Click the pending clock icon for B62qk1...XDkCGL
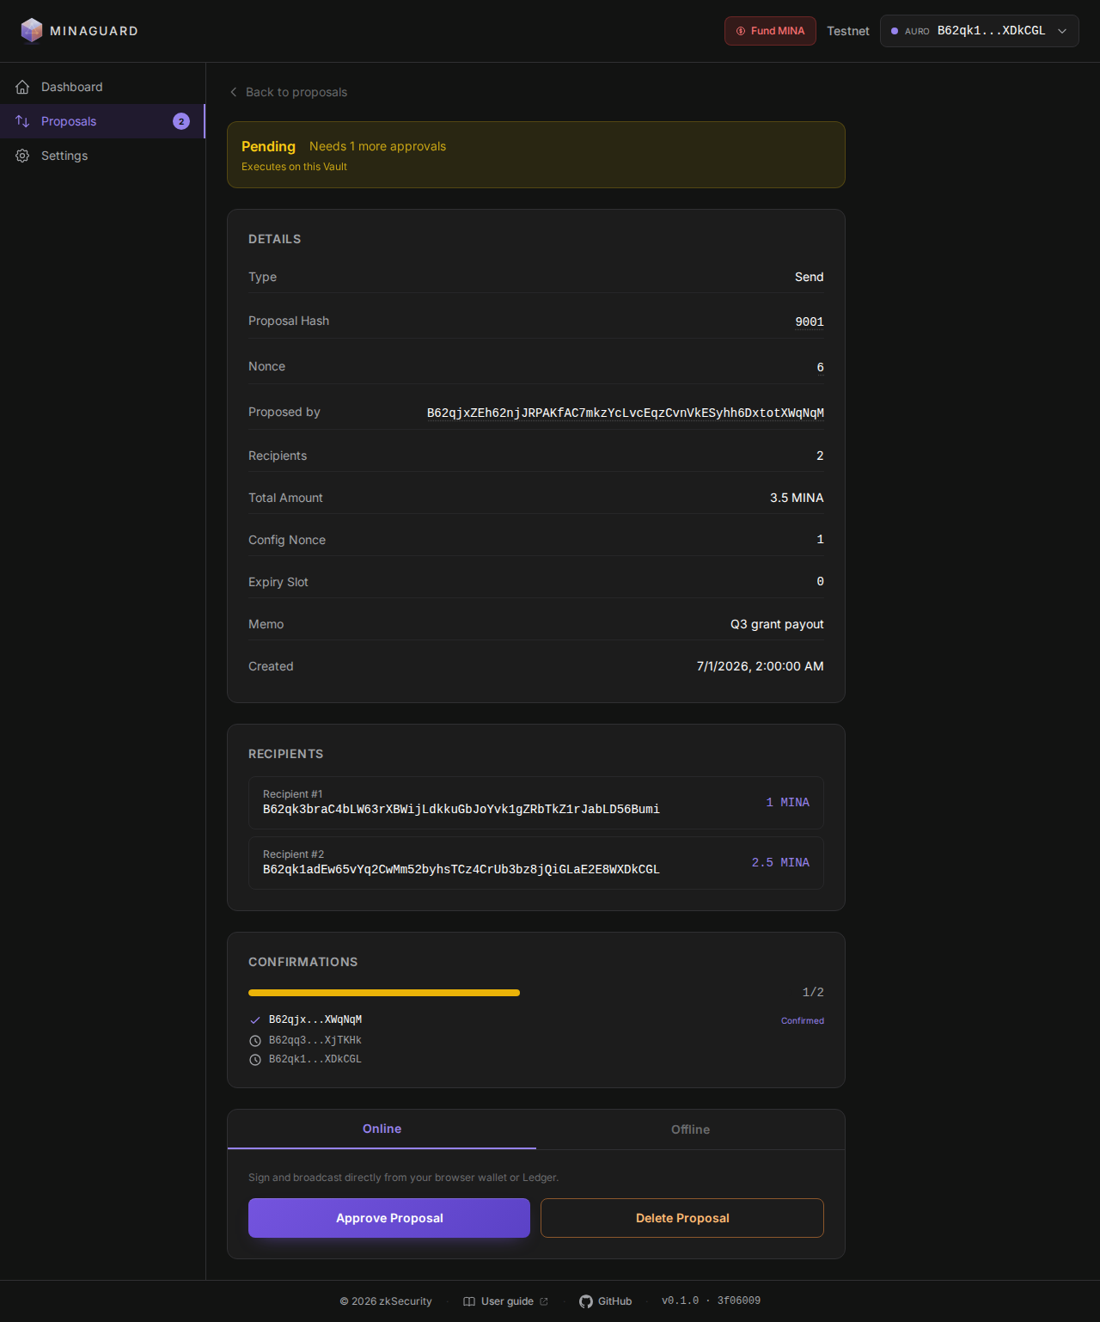The image size is (1100, 1322). [x=255, y=1060]
